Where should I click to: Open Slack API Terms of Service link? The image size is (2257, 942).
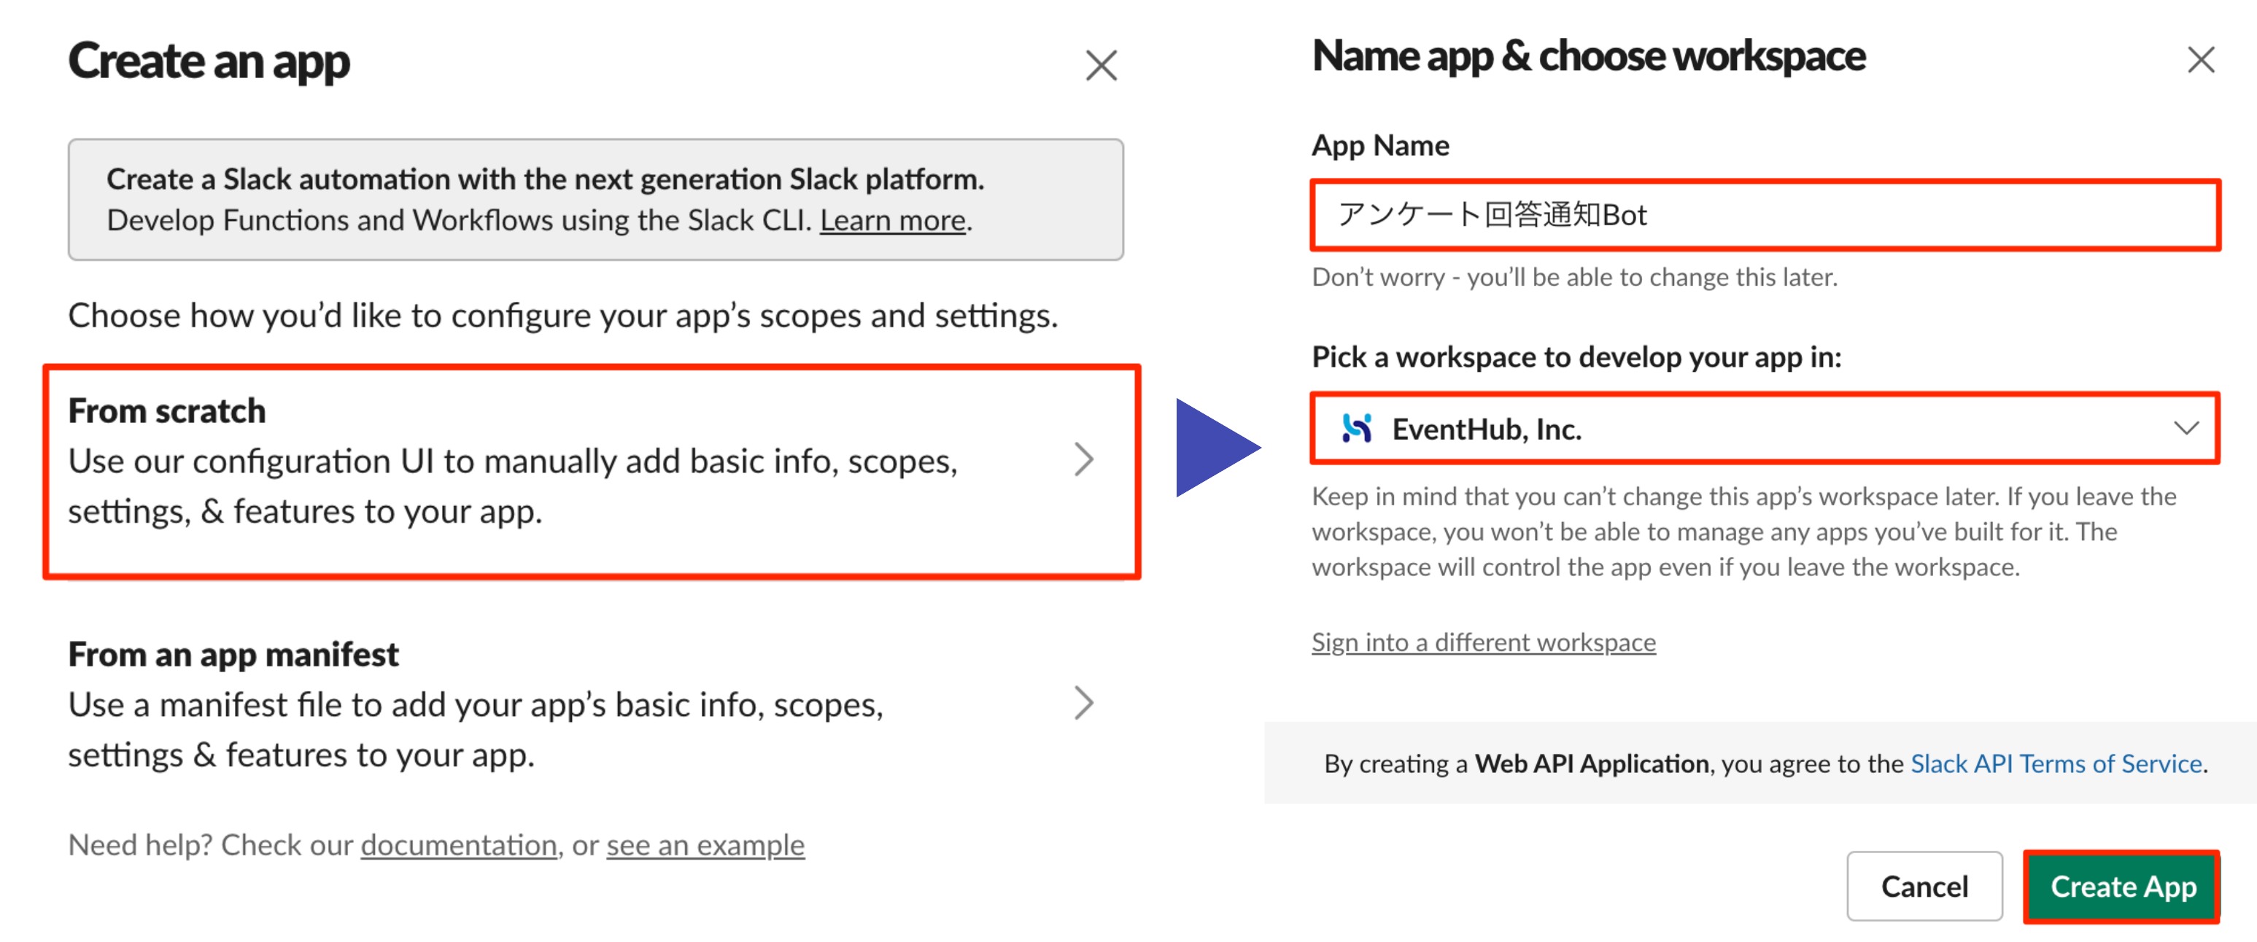pyautogui.click(x=2056, y=763)
